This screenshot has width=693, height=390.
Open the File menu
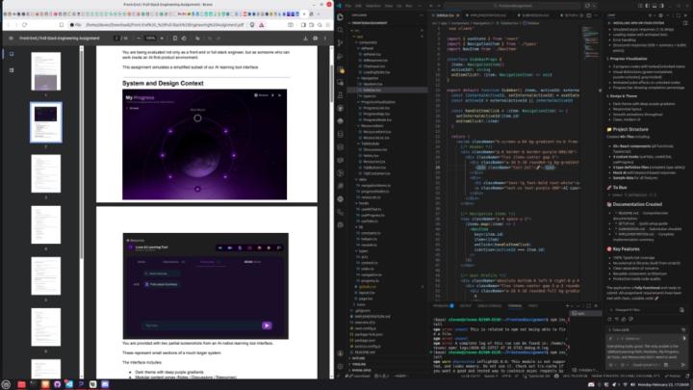tap(348, 6)
